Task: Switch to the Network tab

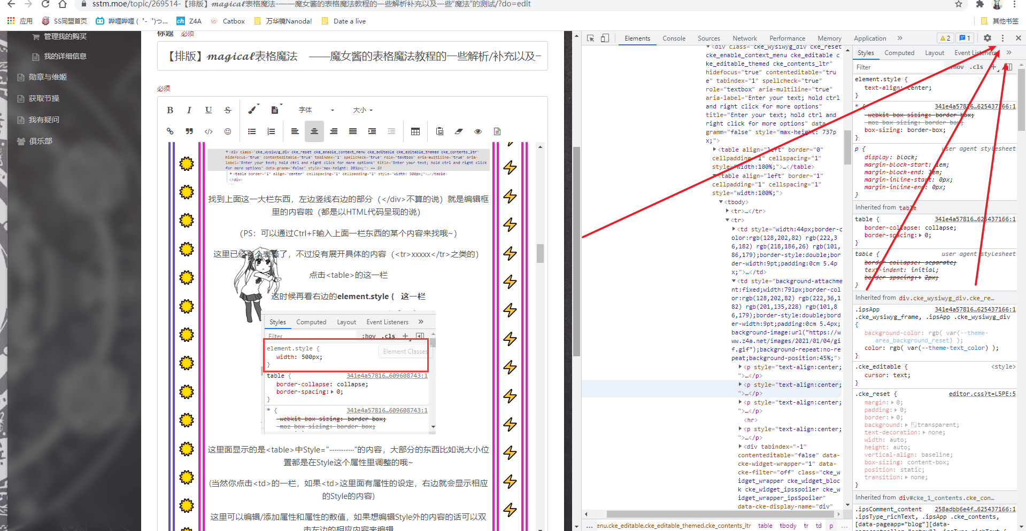Action: (745, 38)
